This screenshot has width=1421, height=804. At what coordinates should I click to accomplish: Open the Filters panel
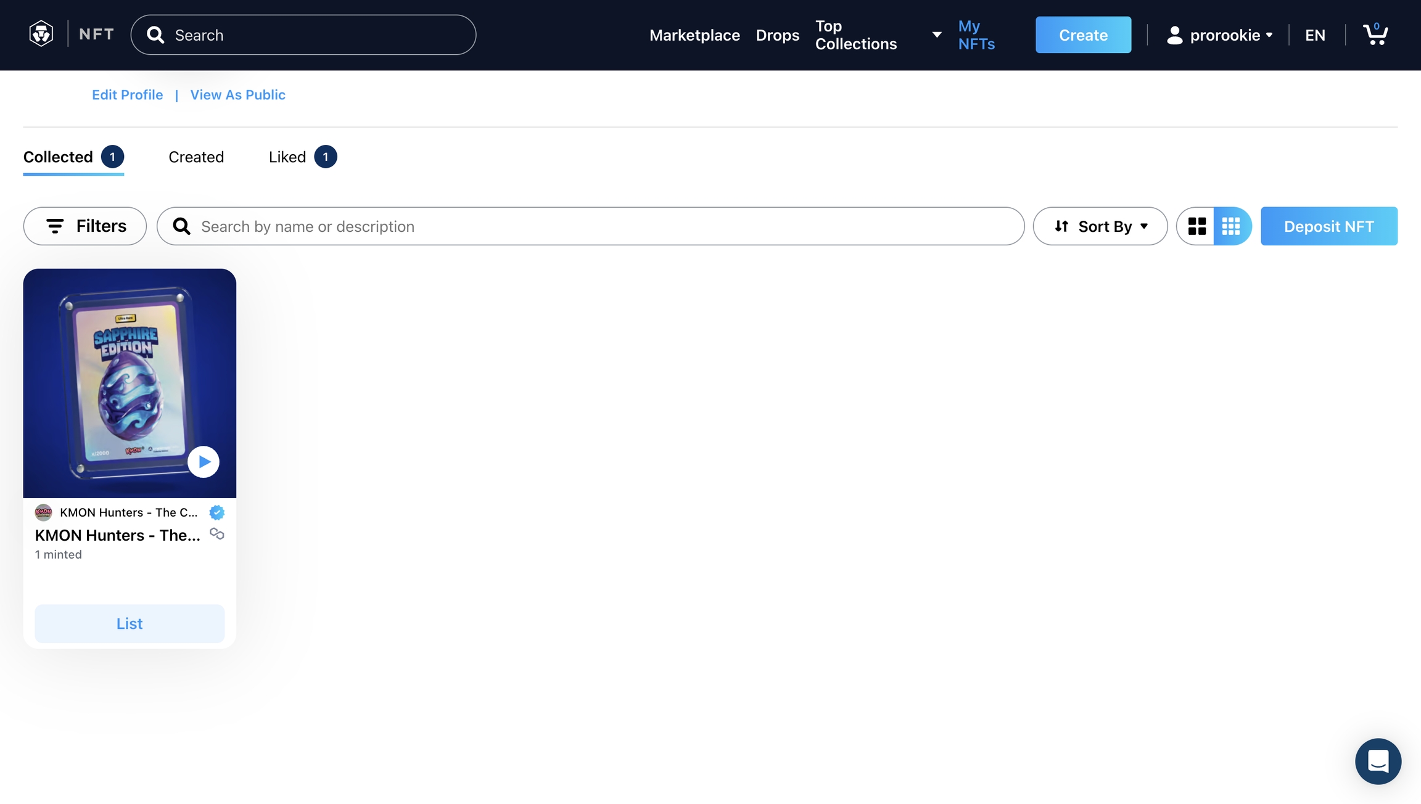point(85,226)
